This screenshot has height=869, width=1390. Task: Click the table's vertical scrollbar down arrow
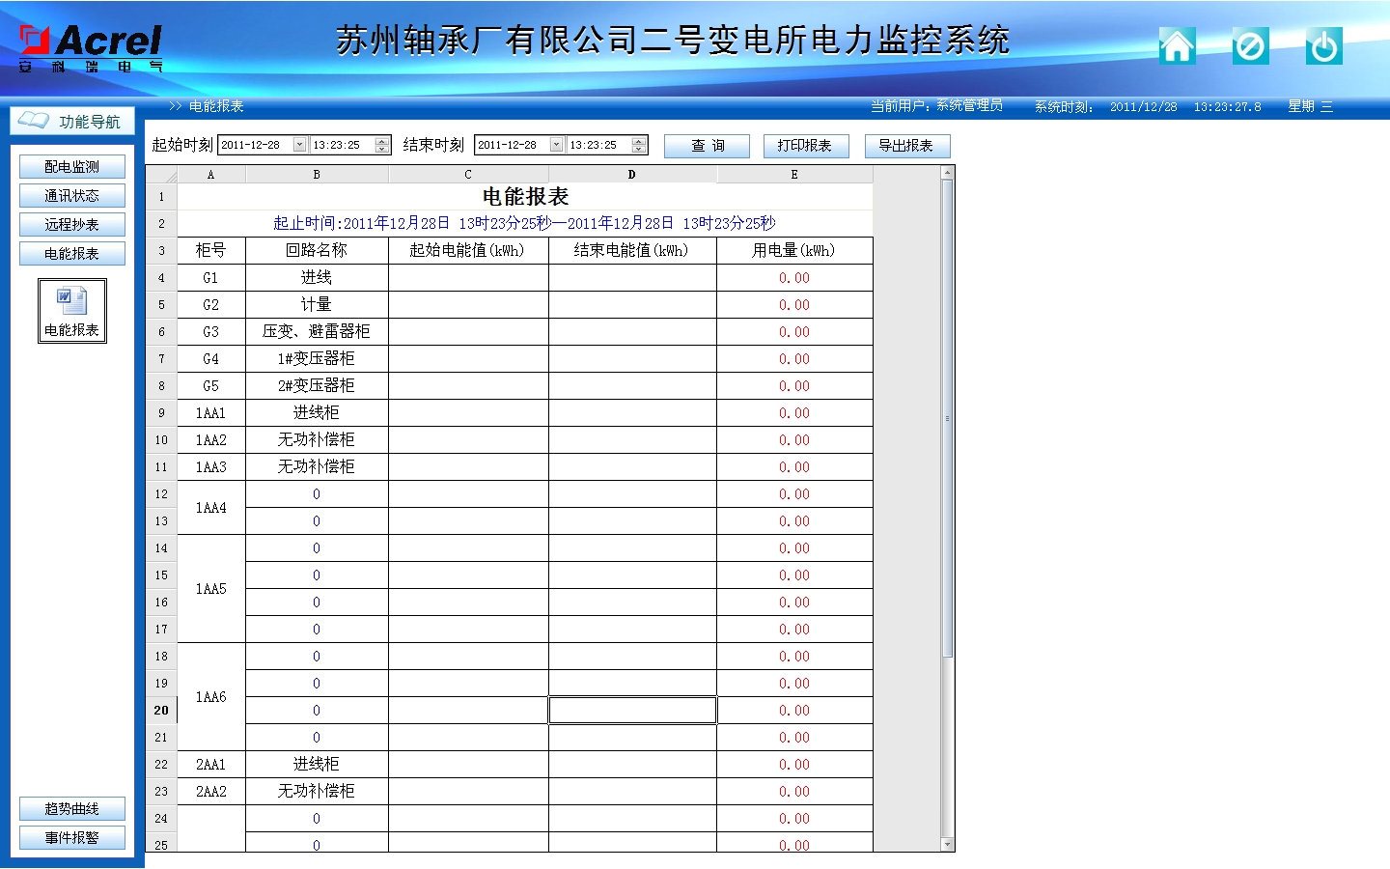tap(948, 845)
